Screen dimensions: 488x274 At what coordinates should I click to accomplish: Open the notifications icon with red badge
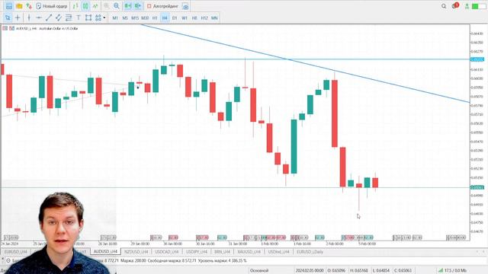click(455, 5)
